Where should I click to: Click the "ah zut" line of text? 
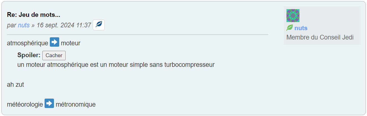[x=15, y=85]
